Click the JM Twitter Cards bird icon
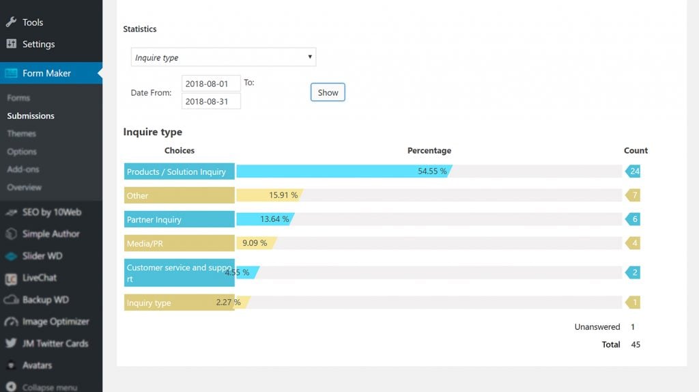Screen dimensions: 699x392 pos(11,344)
